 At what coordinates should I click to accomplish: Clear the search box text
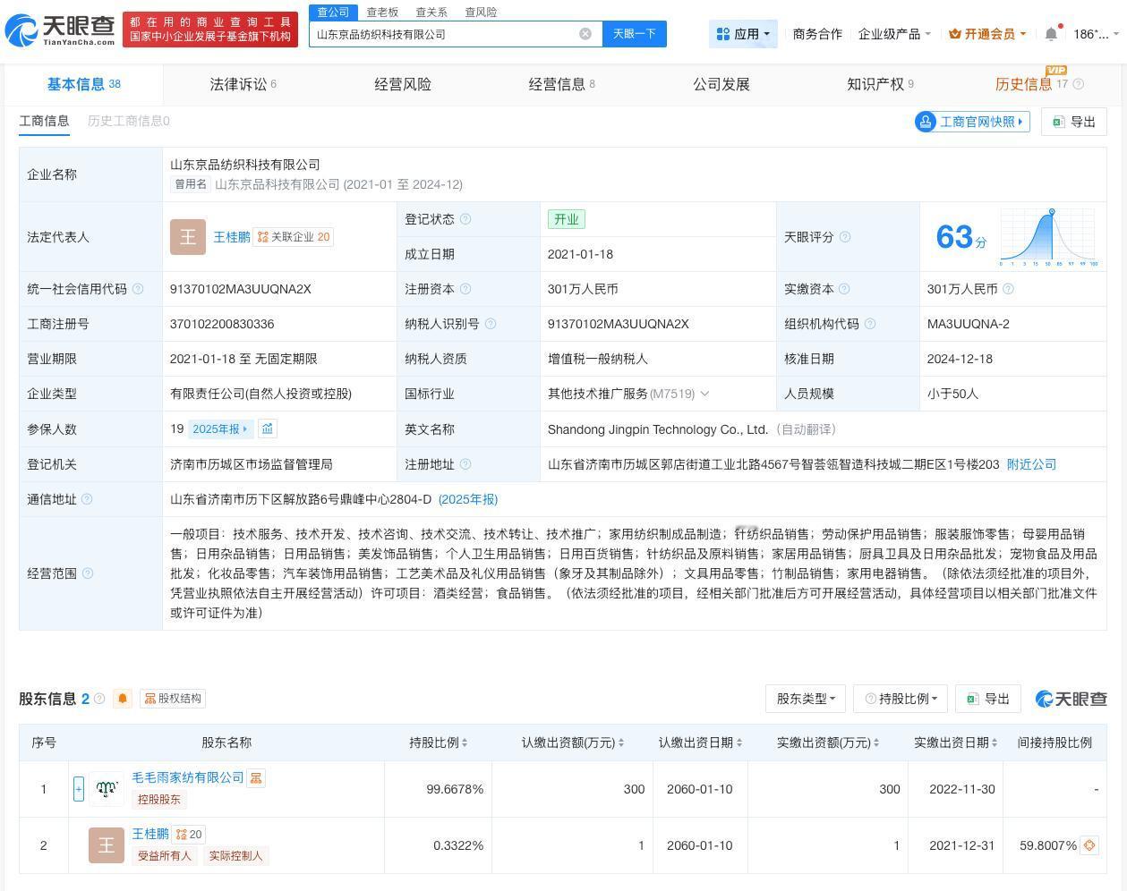click(x=585, y=34)
